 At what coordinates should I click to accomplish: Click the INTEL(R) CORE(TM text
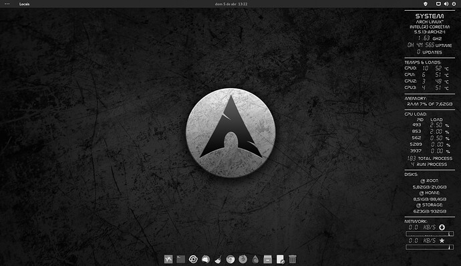pyautogui.click(x=430, y=27)
